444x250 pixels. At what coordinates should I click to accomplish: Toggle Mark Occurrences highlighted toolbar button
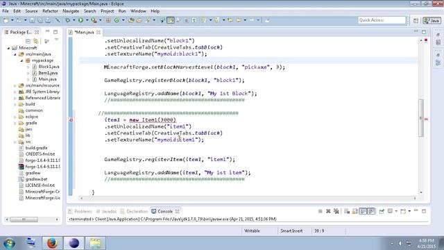click(171, 20)
